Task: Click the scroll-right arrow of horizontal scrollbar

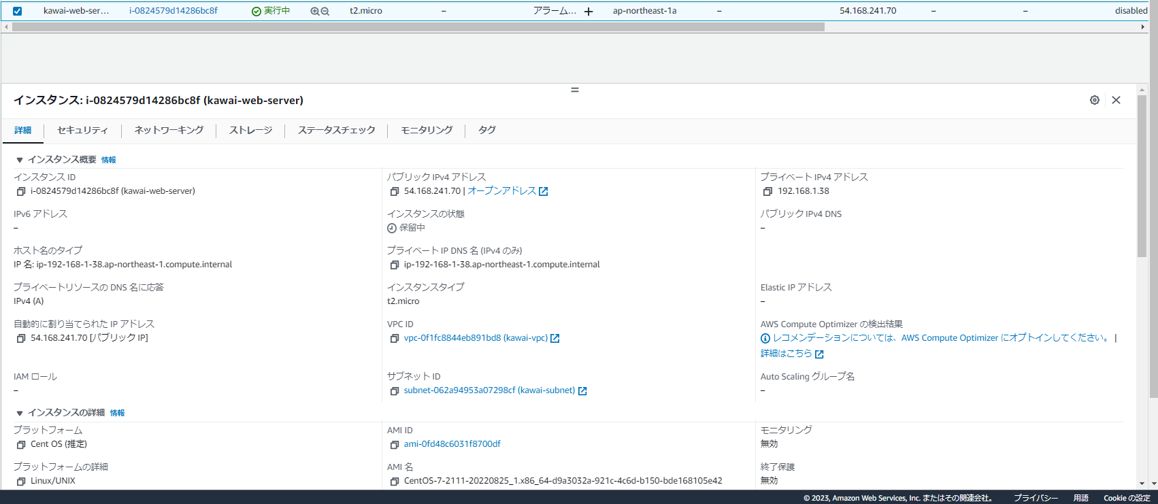Action: (x=1143, y=27)
